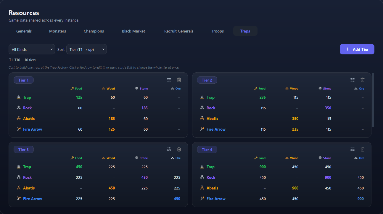Click the Tier 2 Fire Arrow wood value 235
Screen dimensions: 383x214
coord(295,129)
